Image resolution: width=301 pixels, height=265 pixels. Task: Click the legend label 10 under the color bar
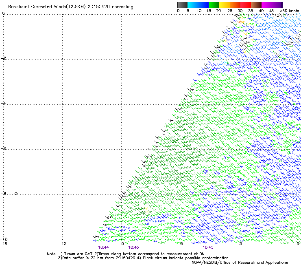[199, 11]
